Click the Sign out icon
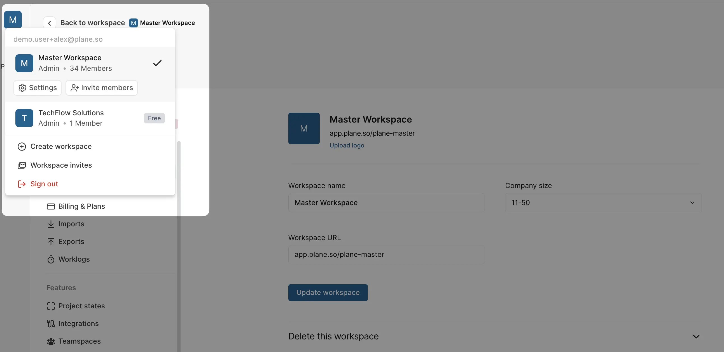 tap(22, 184)
